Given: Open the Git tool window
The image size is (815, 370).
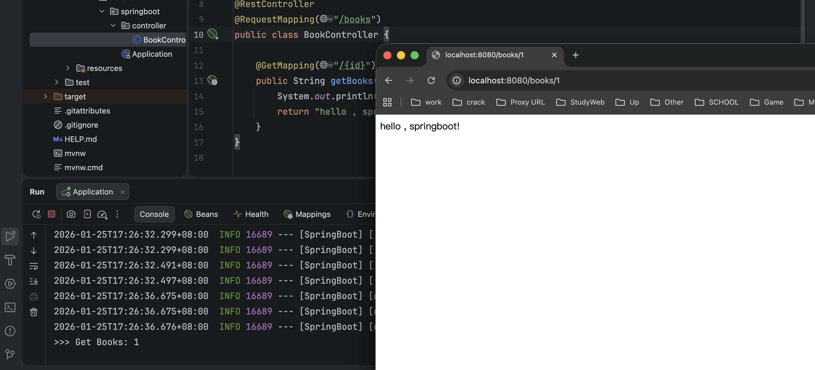Looking at the screenshot, I should [x=10, y=354].
